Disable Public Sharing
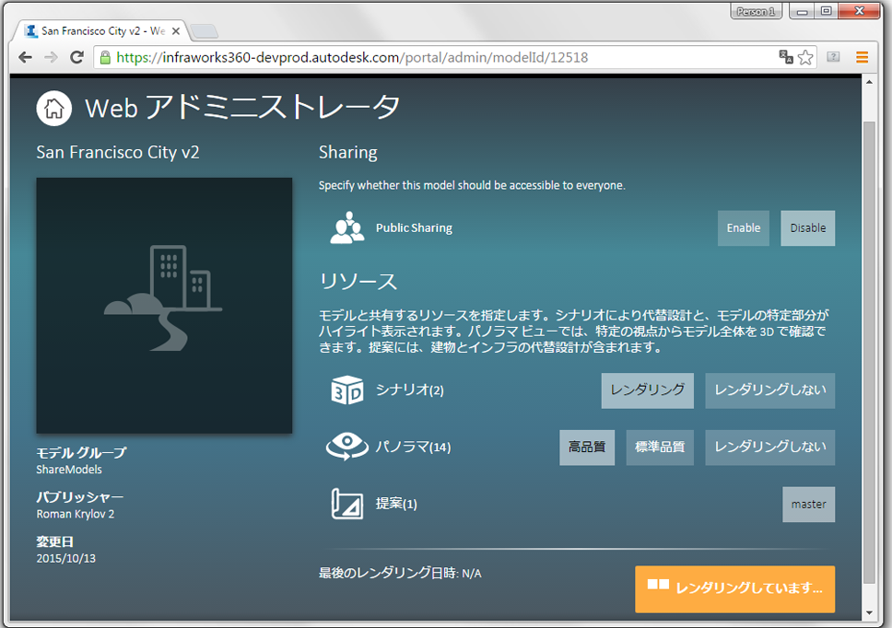The width and height of the screenshot is (892, 628). [x=808, y=227]
